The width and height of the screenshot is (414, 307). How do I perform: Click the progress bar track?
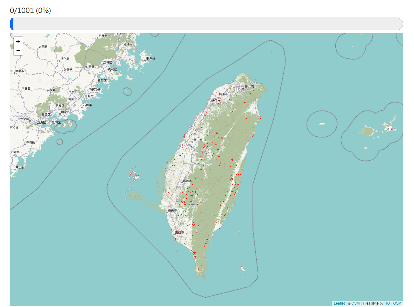[206, 24]
